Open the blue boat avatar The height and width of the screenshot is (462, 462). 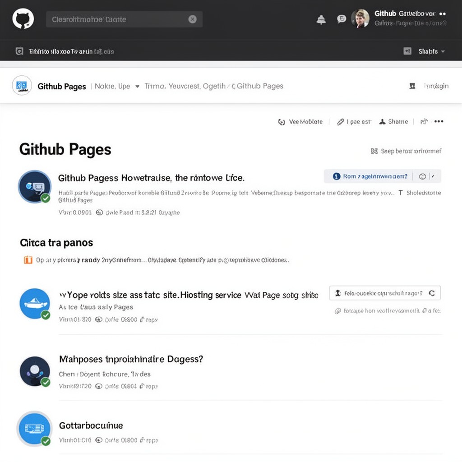[35, 304]
